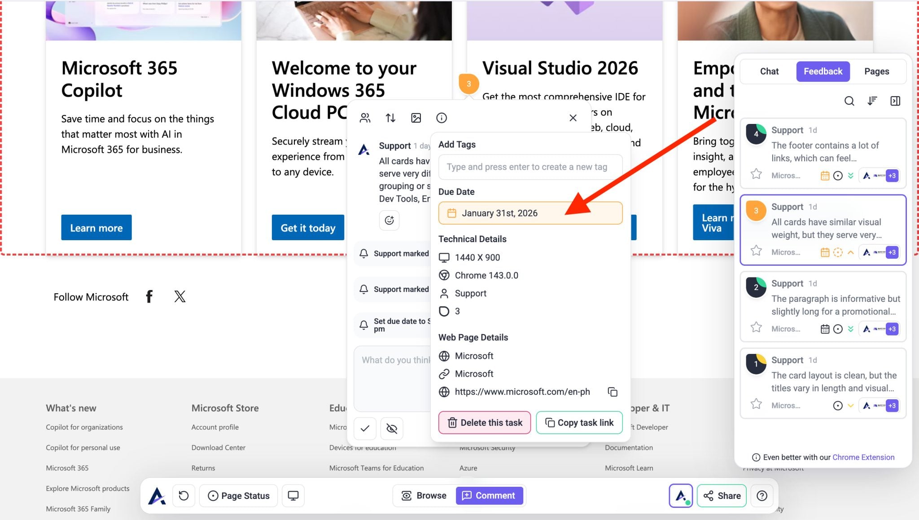Click the emoji reaction button under comment
Viewport: 919px width, 520px height.
(389, 220)
